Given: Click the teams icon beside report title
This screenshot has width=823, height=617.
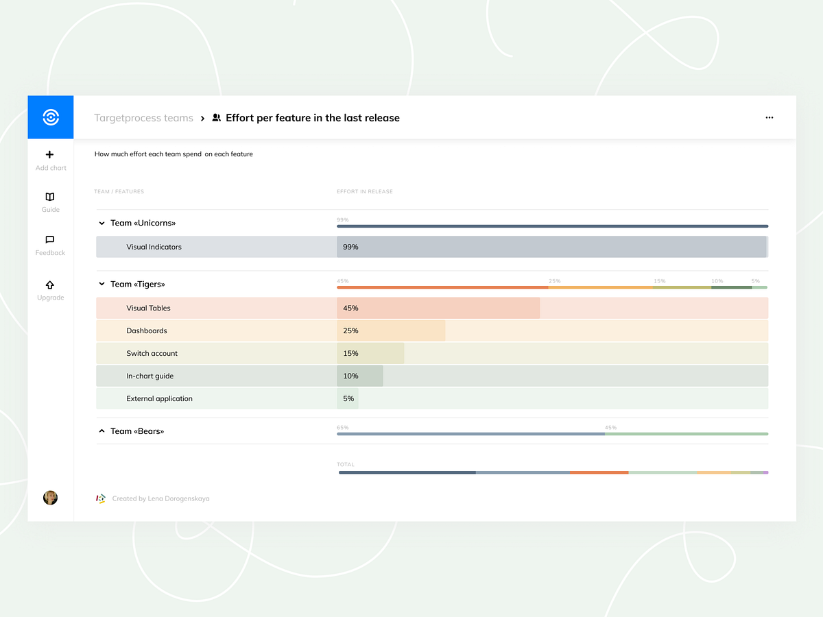Looking at the screenshot, I should click(217, 118).
